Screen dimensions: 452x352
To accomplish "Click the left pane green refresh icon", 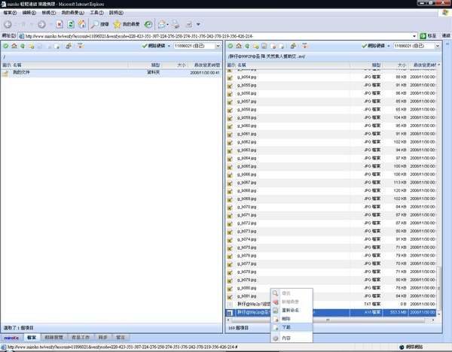I will coord(6,46).
